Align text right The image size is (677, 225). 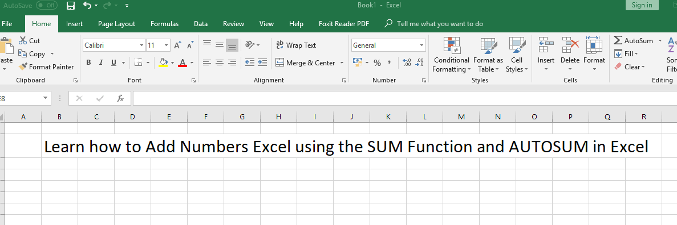point(232,63)
